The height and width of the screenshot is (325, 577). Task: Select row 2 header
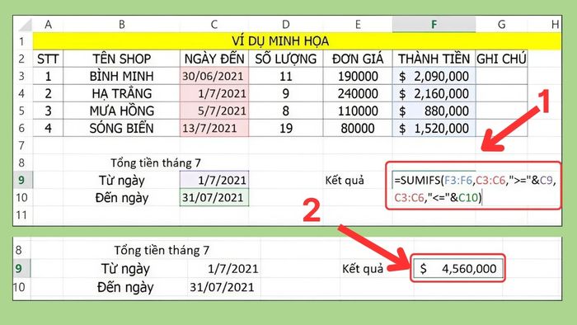click(23, 59)
